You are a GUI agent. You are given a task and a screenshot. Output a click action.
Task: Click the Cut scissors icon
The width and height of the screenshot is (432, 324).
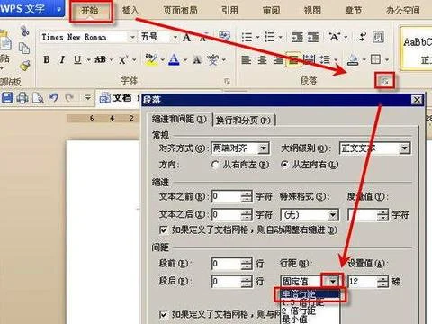(x=24, y=31)
